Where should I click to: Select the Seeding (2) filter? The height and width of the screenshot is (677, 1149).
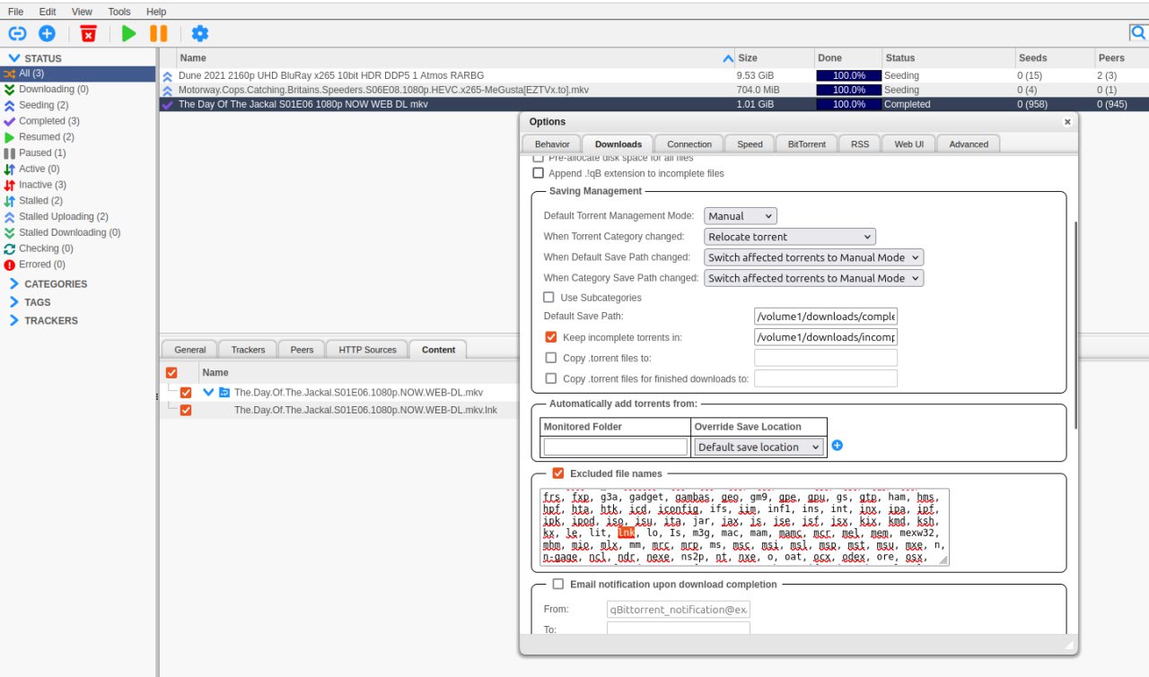[43, 105]
